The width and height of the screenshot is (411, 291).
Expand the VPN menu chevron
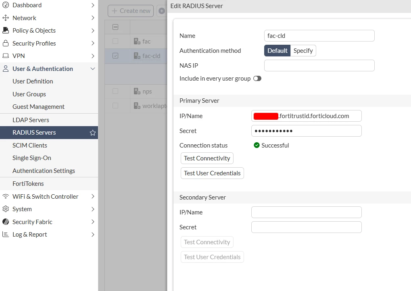pos(93,56)
